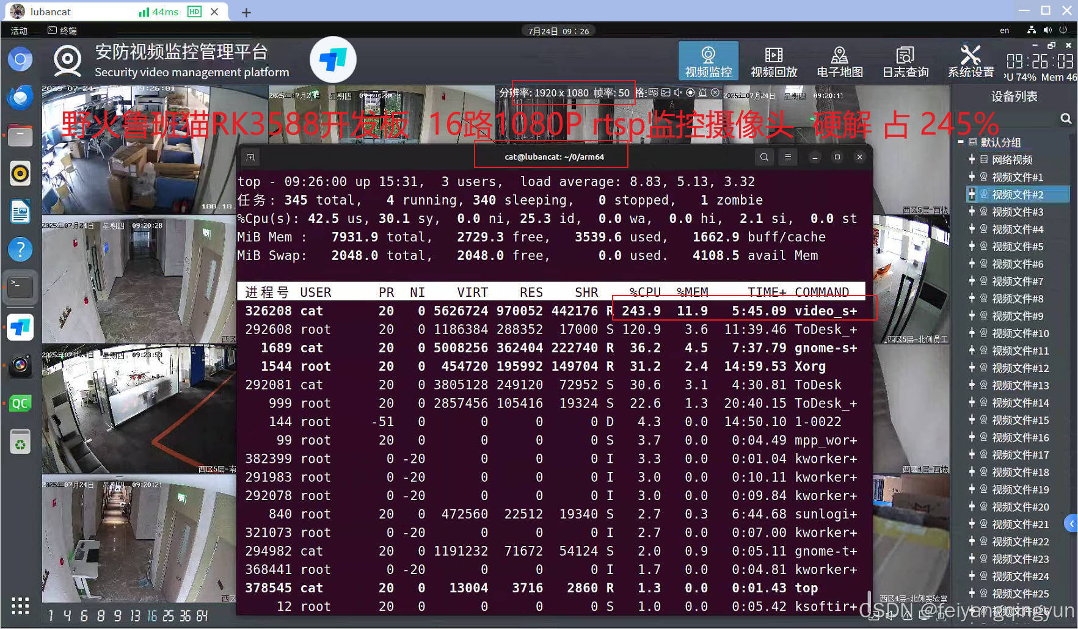1078x629 pixels.
Task: Open the terminal hamburger menu button
Action: [787, 157]
